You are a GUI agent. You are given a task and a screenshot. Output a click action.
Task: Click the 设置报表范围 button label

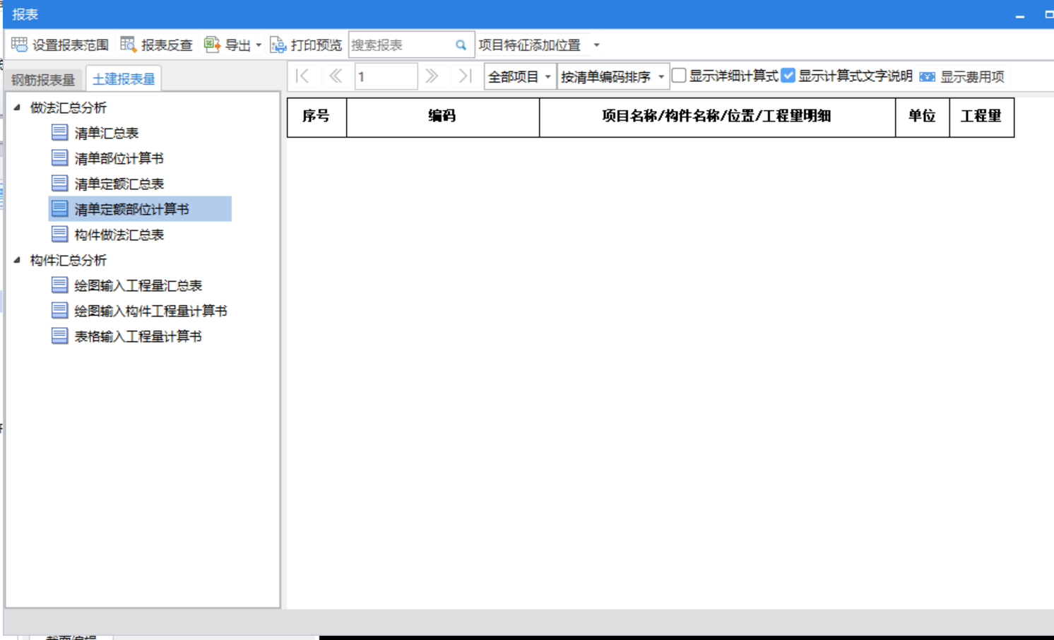pyautogui.click(x=71, y=45)
